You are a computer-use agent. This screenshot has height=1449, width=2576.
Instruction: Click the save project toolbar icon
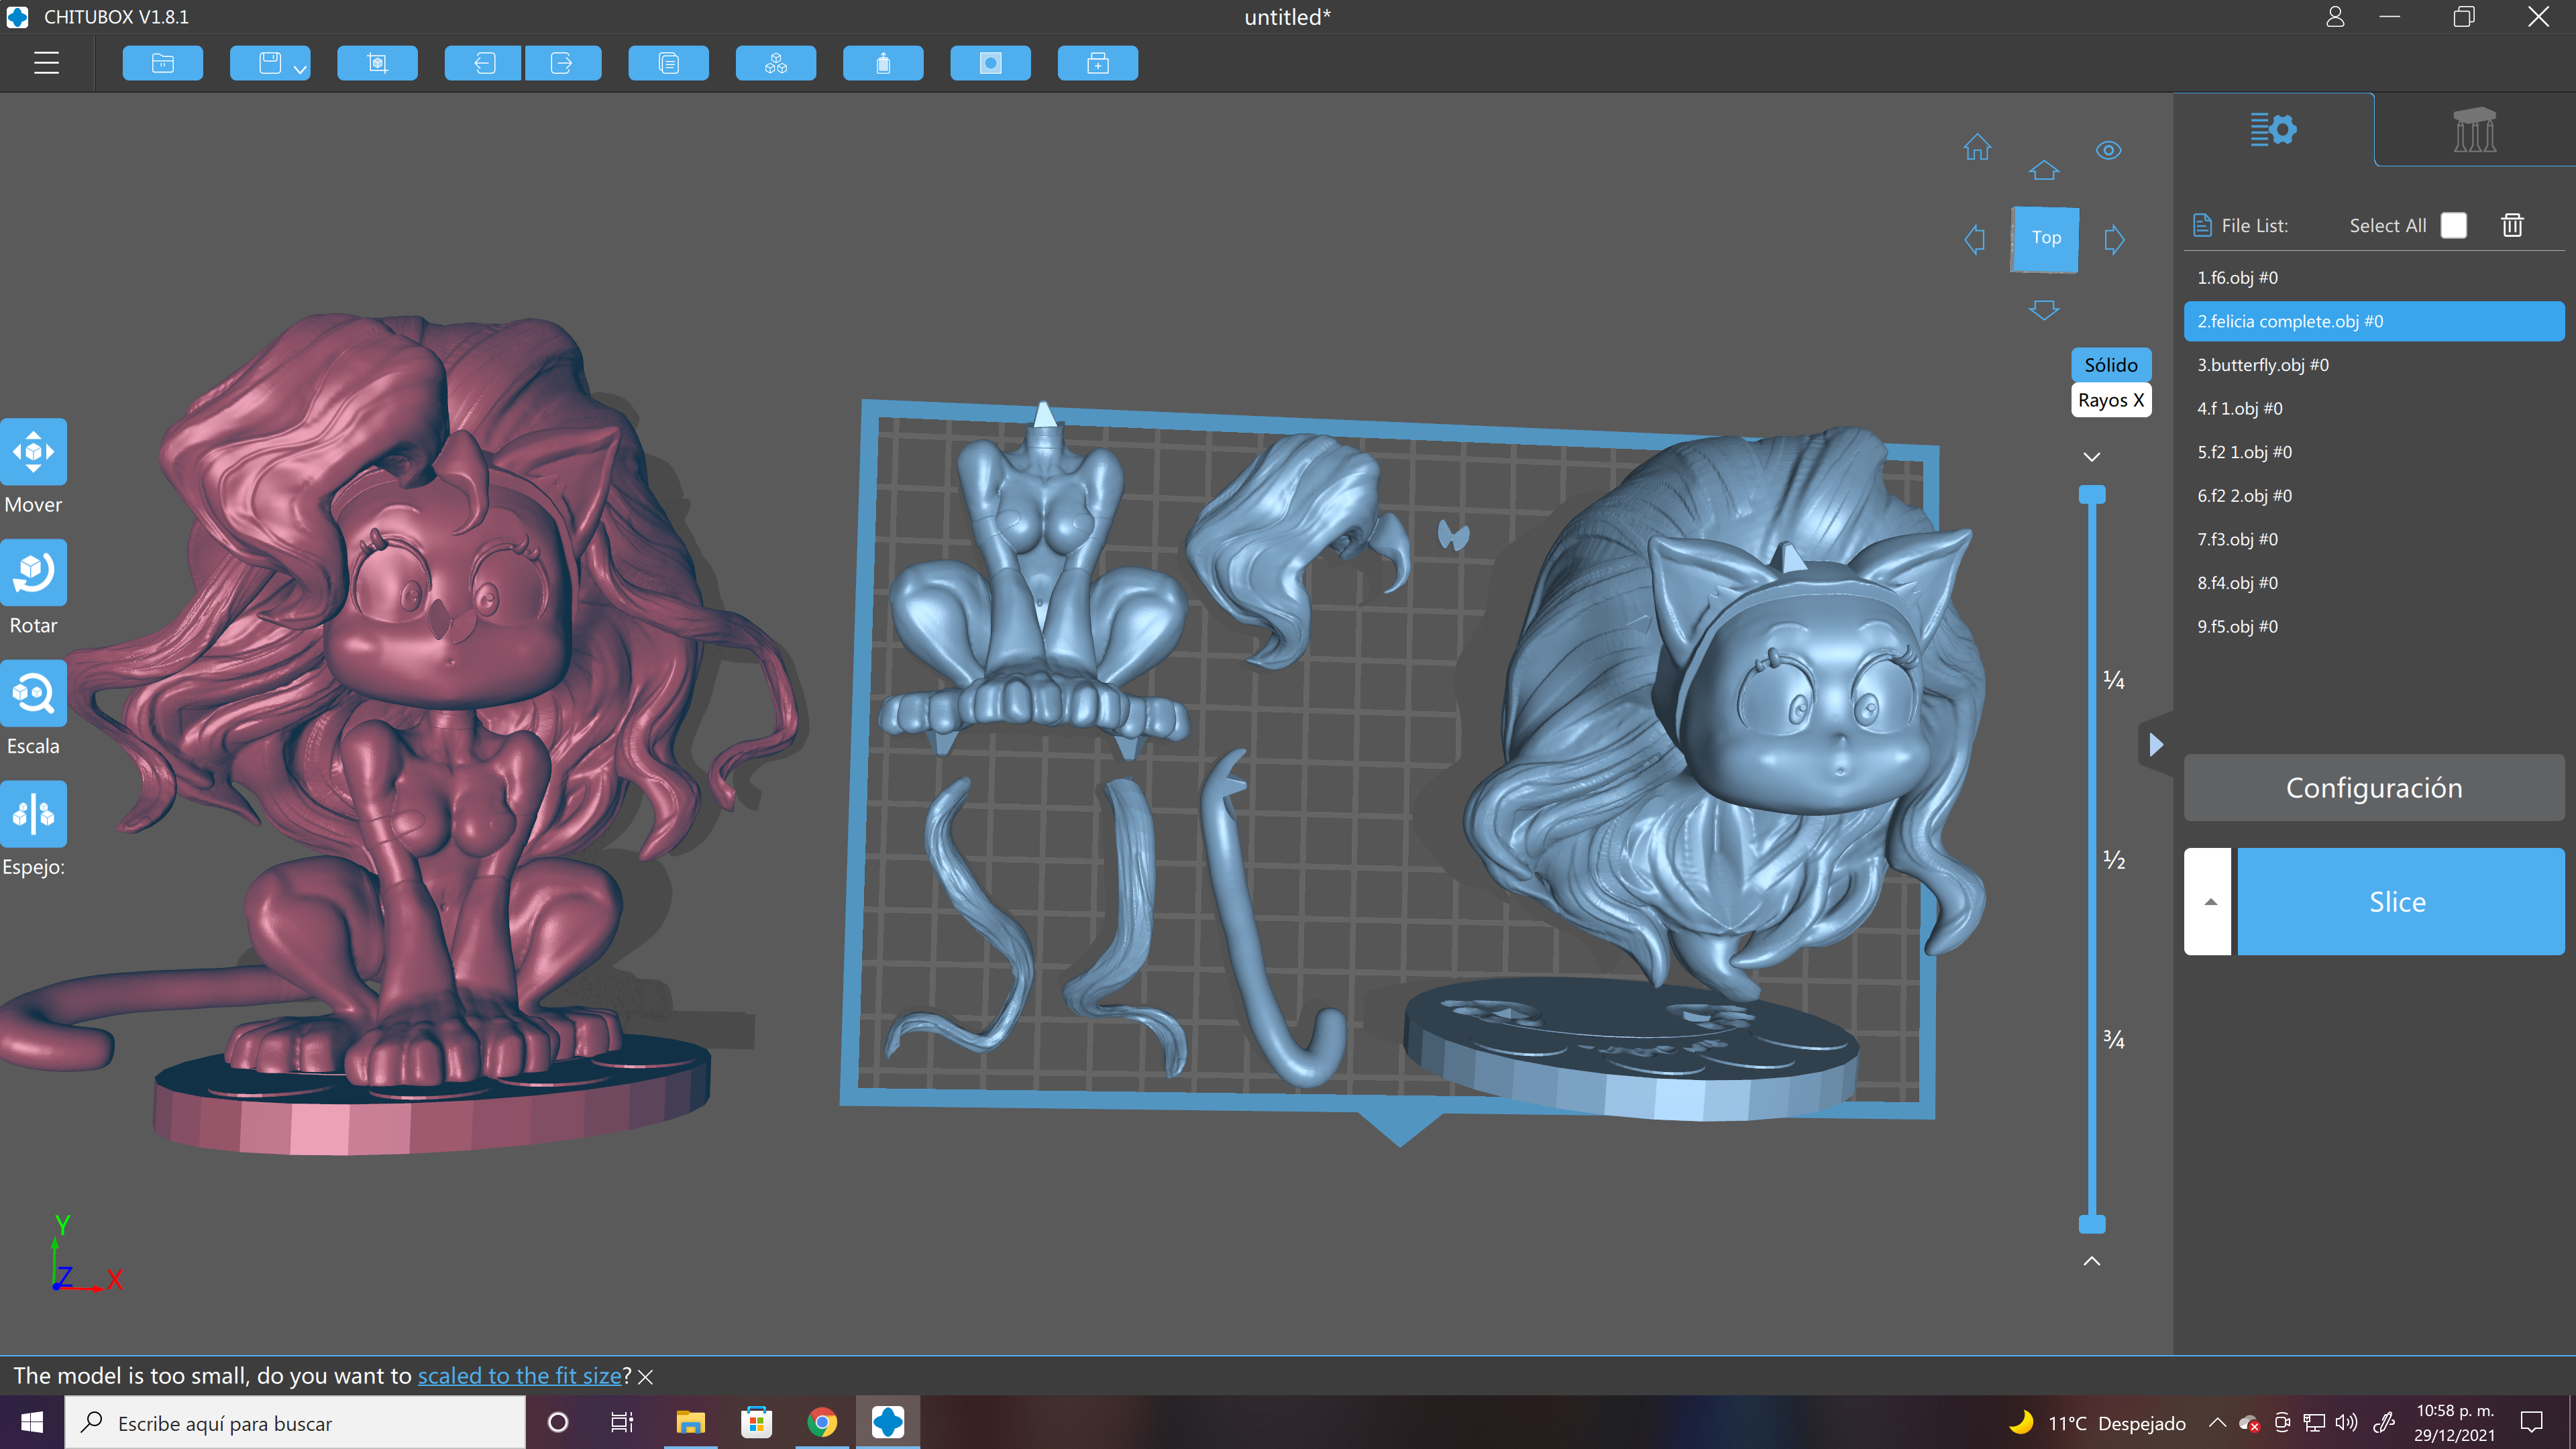click(270, 63)
